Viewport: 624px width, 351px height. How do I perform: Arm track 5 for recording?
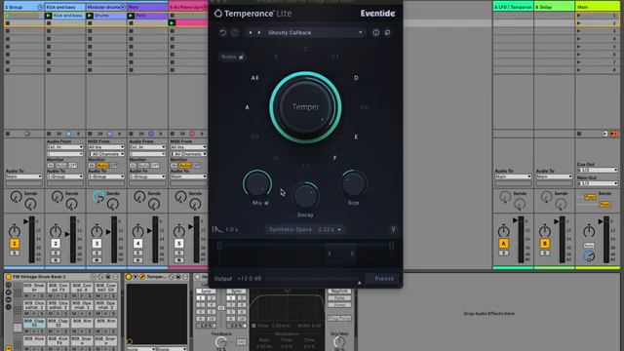tap(179, 260)
